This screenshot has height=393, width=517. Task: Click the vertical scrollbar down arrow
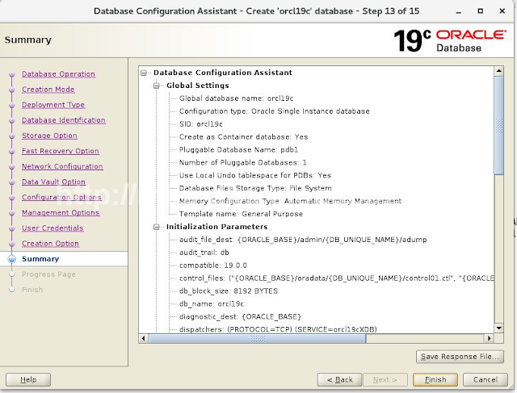pyautogui.click(x=499, y=328)
